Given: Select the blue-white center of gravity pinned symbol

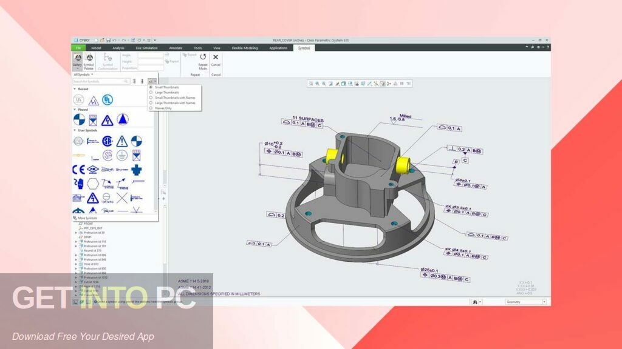Looking at the screenshot, I should click(79, 119).
